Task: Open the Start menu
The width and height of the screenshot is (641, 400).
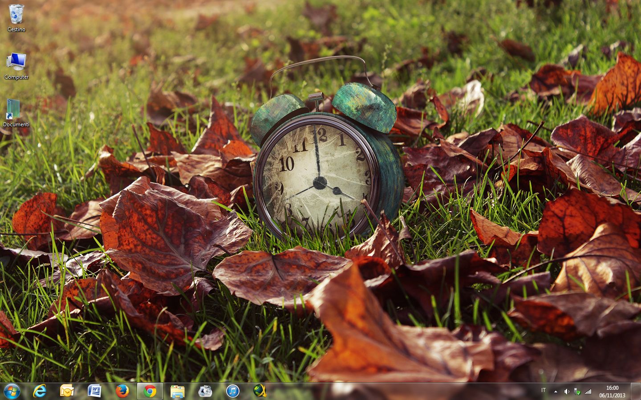Action: click(11, 391)
